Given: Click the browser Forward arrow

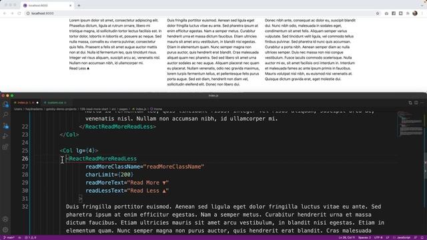Looking at the screenshot, I should pos(12,13).
